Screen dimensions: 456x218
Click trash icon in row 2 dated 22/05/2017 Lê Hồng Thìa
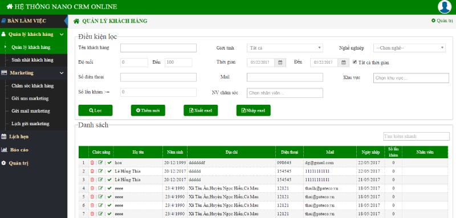[92, 171]
